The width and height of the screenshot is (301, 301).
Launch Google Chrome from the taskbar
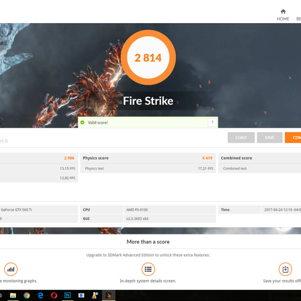[x=27, y=295]
